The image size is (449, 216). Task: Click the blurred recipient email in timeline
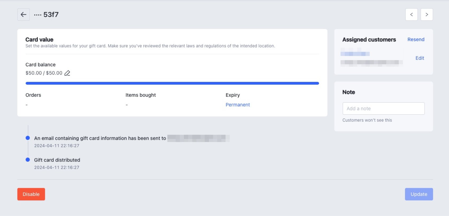click(198, 138)
